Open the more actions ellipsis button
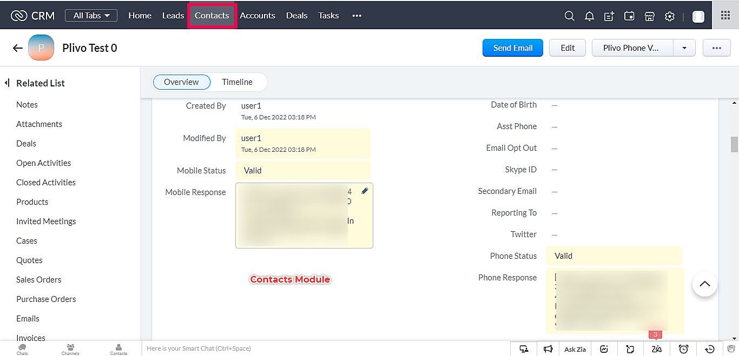Screen dimensions: 739x356 tap(717, 48)
